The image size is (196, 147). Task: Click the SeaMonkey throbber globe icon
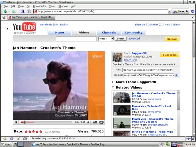[193, 11]
